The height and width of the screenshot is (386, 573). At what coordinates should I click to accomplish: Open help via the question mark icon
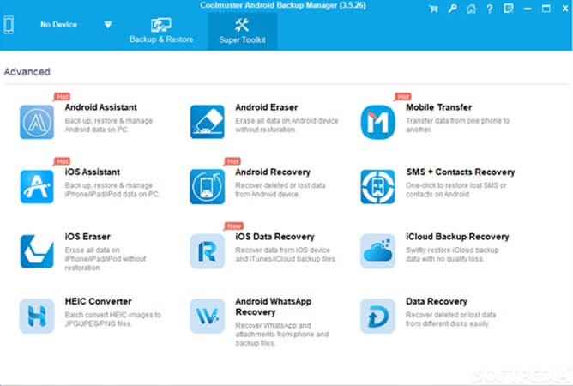490,9
